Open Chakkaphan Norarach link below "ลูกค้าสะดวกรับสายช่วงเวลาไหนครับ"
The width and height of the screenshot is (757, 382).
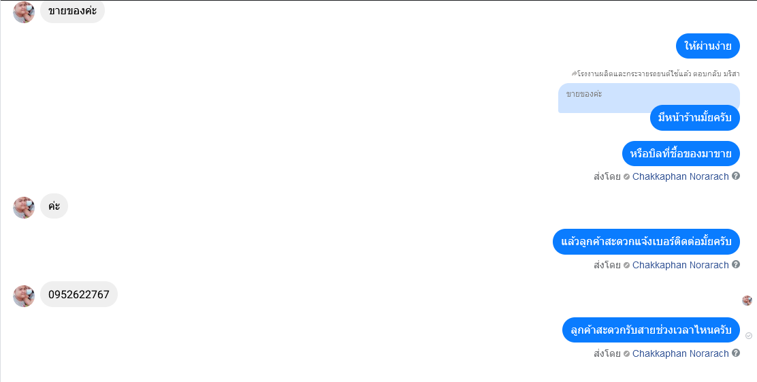pos(680,353)
